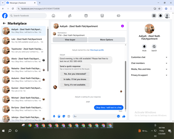
Task: Open the Friends icon in top navigation
Action: point(70,16)
